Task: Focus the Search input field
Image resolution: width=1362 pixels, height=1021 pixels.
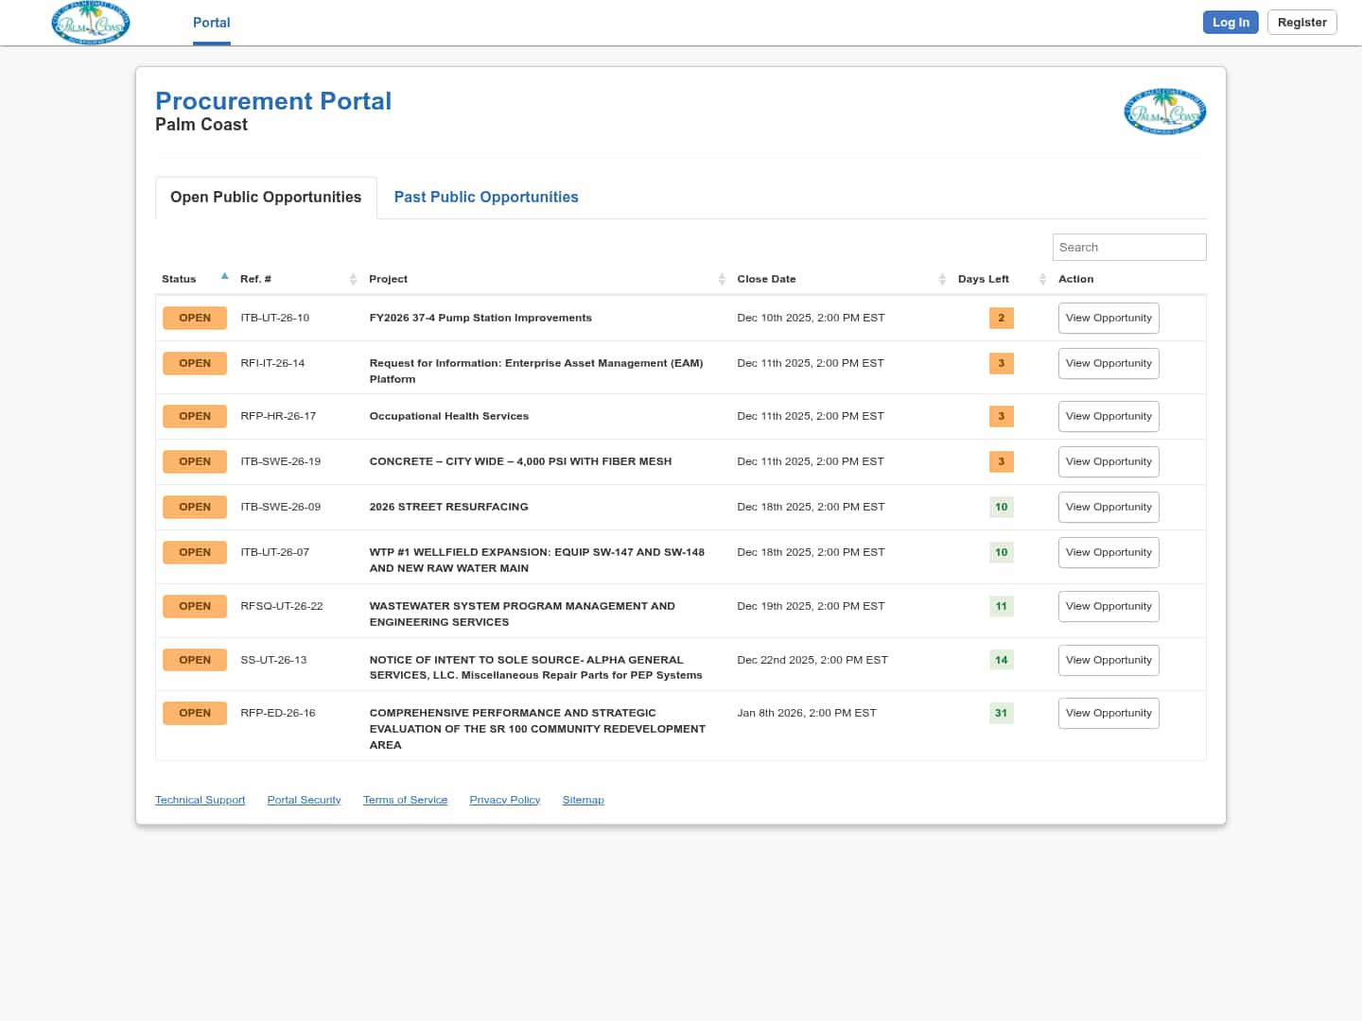Action: coord(1128,247)
